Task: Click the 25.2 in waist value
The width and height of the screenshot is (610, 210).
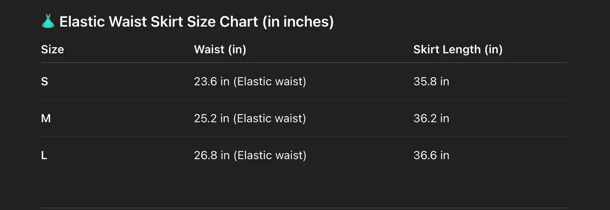Action: pos(211,118)
